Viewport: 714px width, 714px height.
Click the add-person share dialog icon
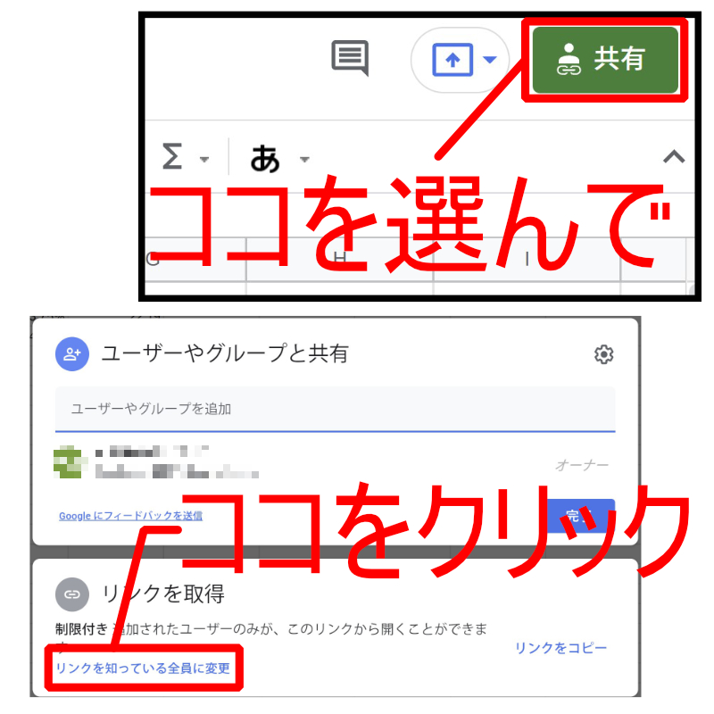[x=72, y=353]
